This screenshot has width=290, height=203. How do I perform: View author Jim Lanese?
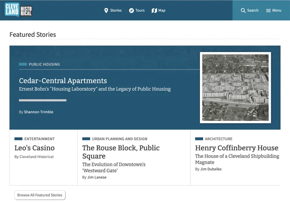tap(97, 177)
